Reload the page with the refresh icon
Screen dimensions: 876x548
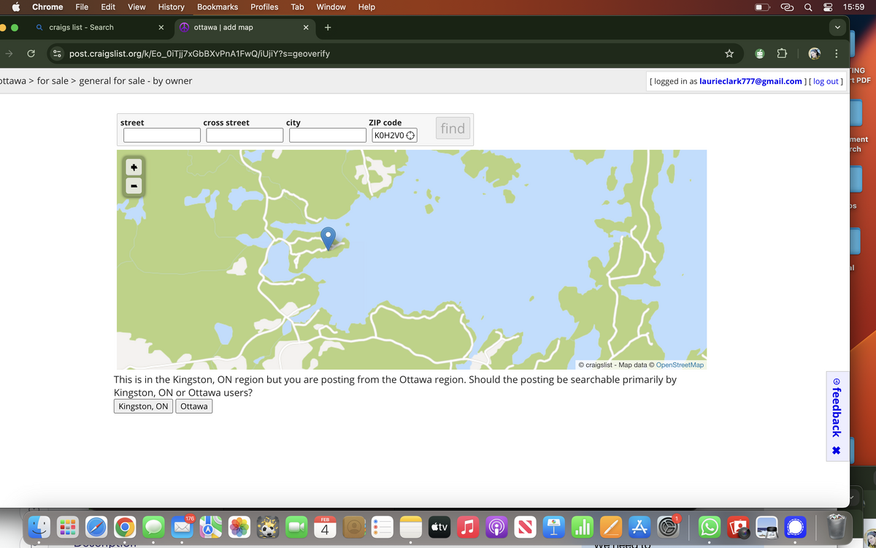tap(31, 53)
